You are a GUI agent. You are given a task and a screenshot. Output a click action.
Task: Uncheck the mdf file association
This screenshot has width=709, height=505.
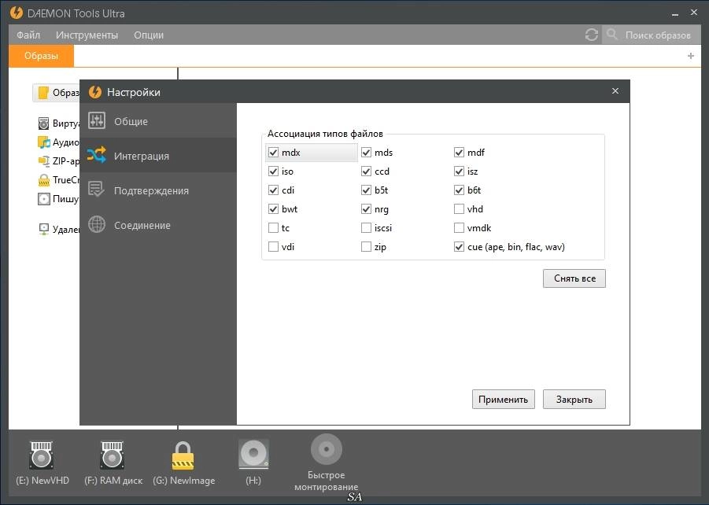459,153
